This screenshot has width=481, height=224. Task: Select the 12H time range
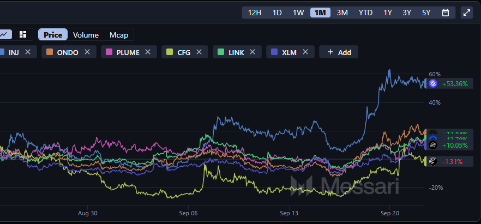tap(255, 13)
